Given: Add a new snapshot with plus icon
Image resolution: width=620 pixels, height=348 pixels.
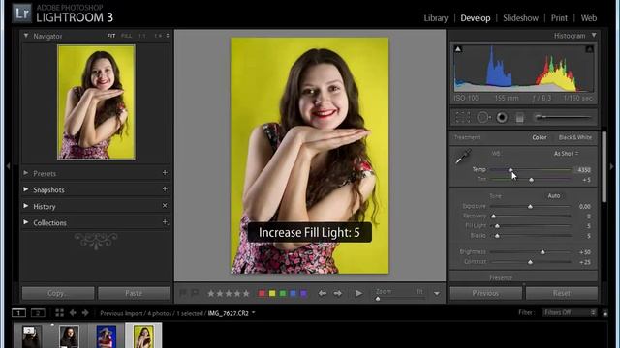Looking at the screenshot, I should coord(165,189).
